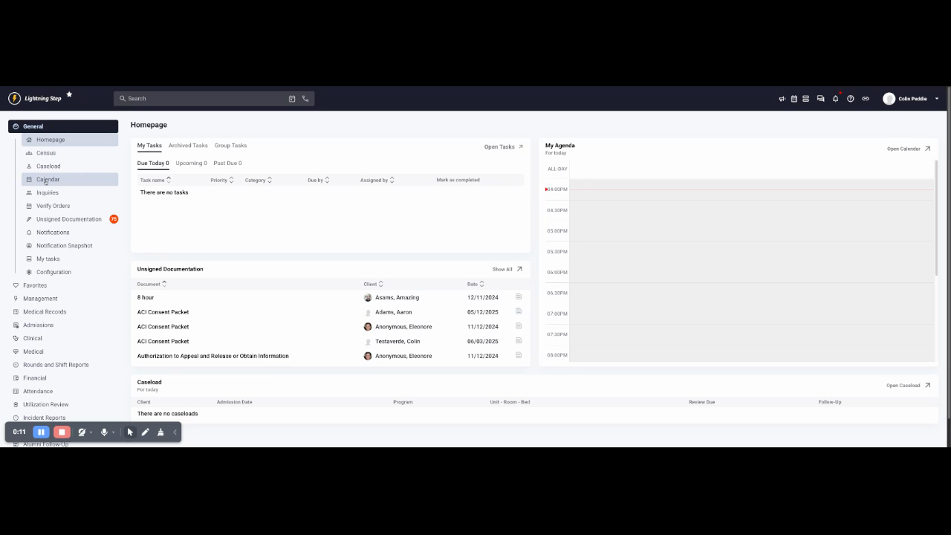Click the link icon in the top bar
The image size is (951, 535).
(x=865, y=98)
